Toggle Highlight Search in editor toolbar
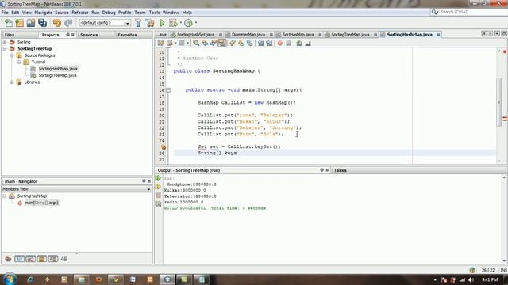Image resolution: width=508 pixels, height=285 pixels. pos(222,43)
